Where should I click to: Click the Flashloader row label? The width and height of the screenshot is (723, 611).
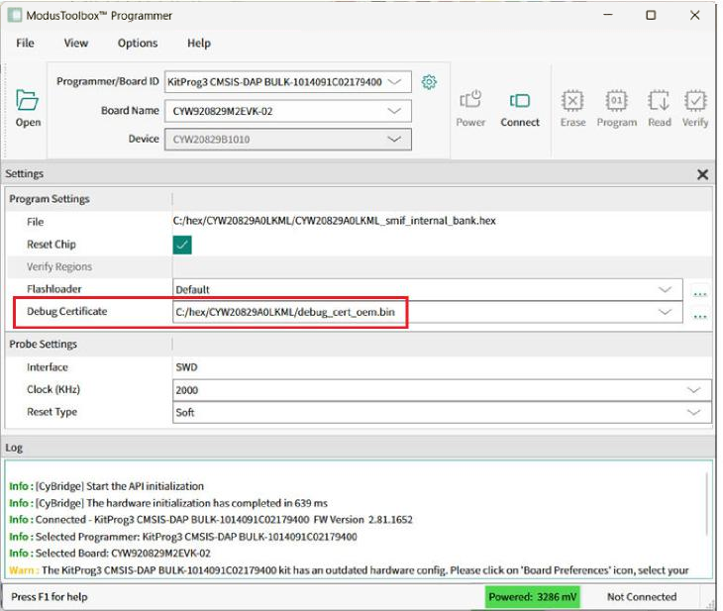53,289
